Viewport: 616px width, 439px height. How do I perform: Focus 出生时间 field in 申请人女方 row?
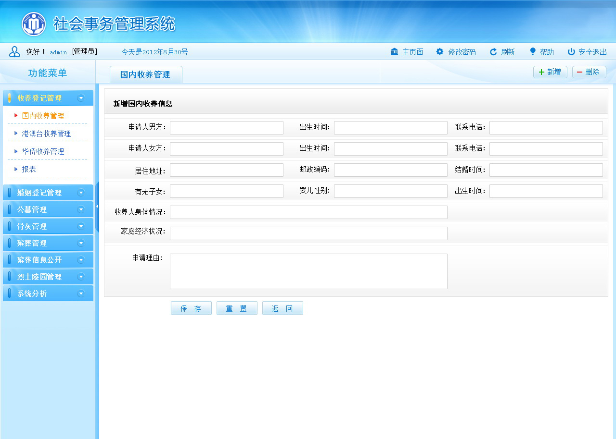tap(391, 149)
